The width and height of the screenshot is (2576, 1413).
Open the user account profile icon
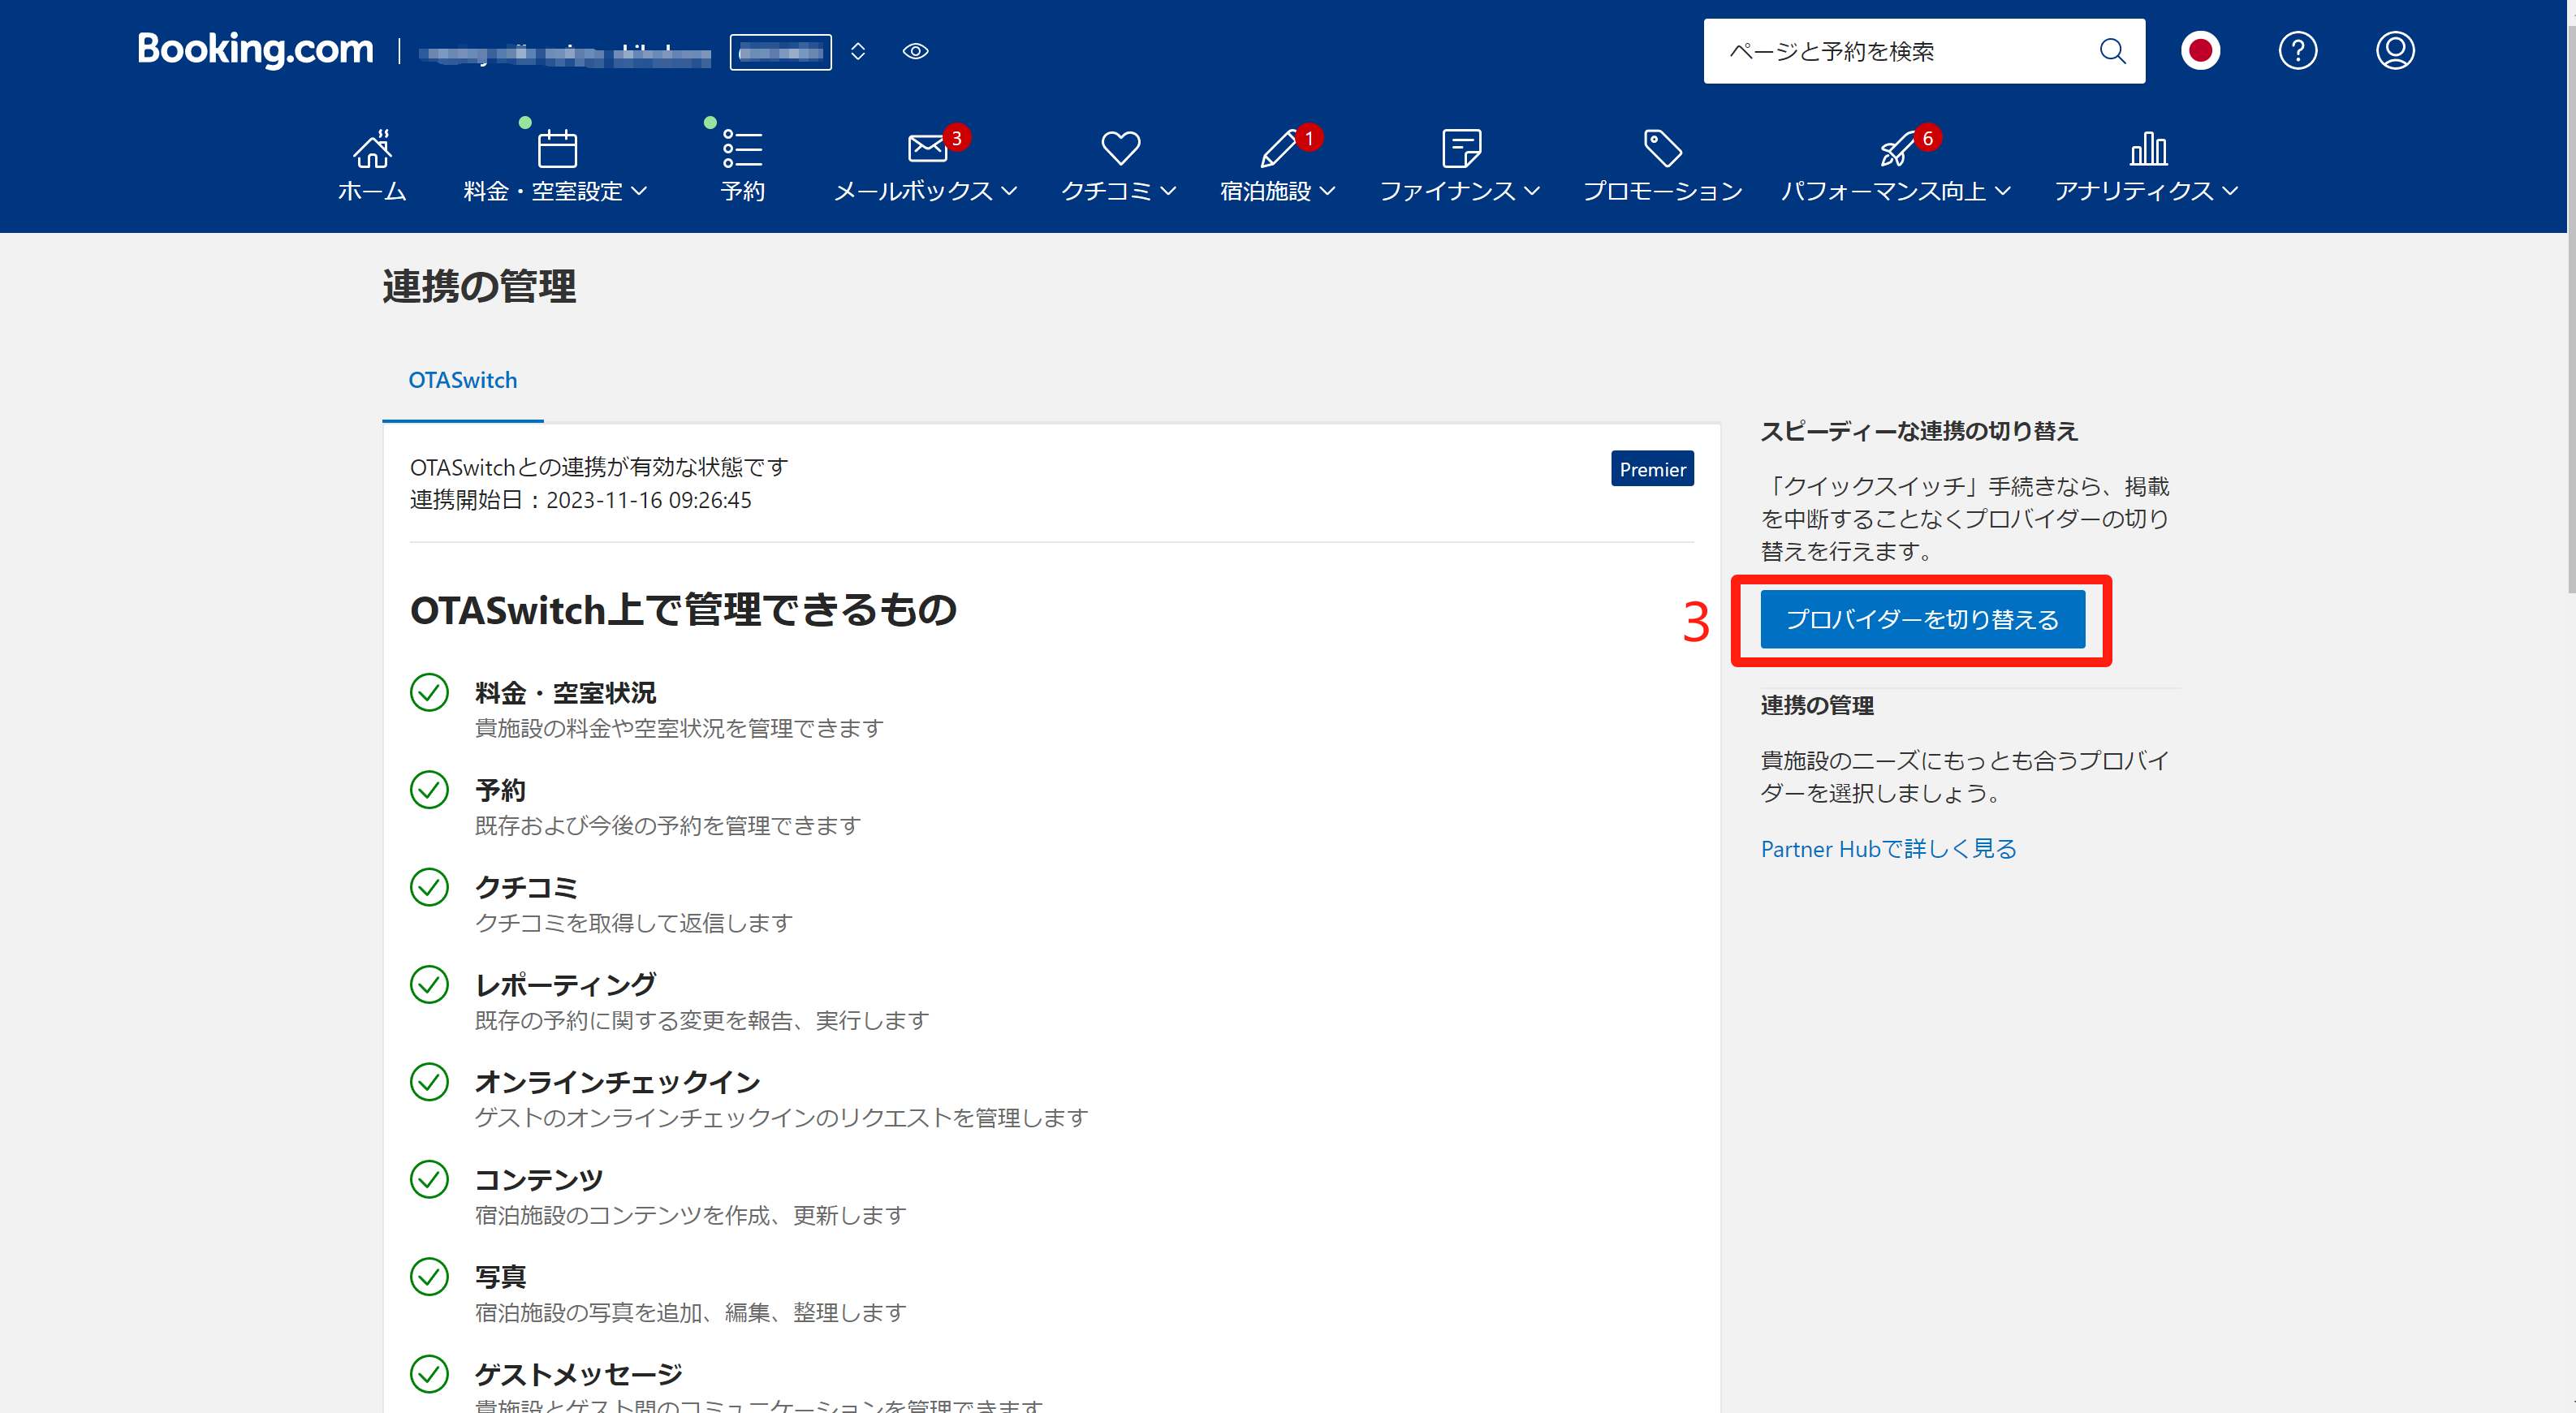tap(2395, 51)
